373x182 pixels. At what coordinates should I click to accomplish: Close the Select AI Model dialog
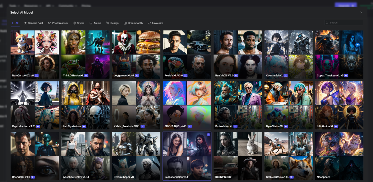[x=361, y=12]
